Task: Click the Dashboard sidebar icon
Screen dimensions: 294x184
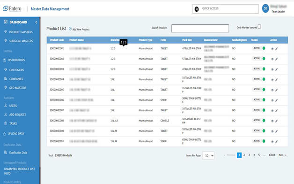Action: tap(6, 22)
